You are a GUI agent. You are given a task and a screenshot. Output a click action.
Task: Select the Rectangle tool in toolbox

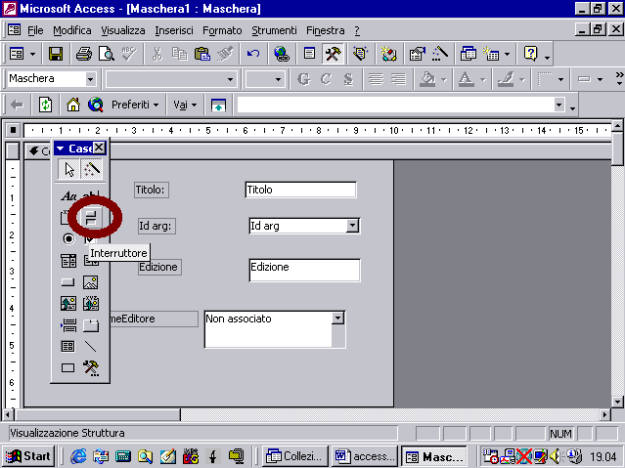pos(68,368)
